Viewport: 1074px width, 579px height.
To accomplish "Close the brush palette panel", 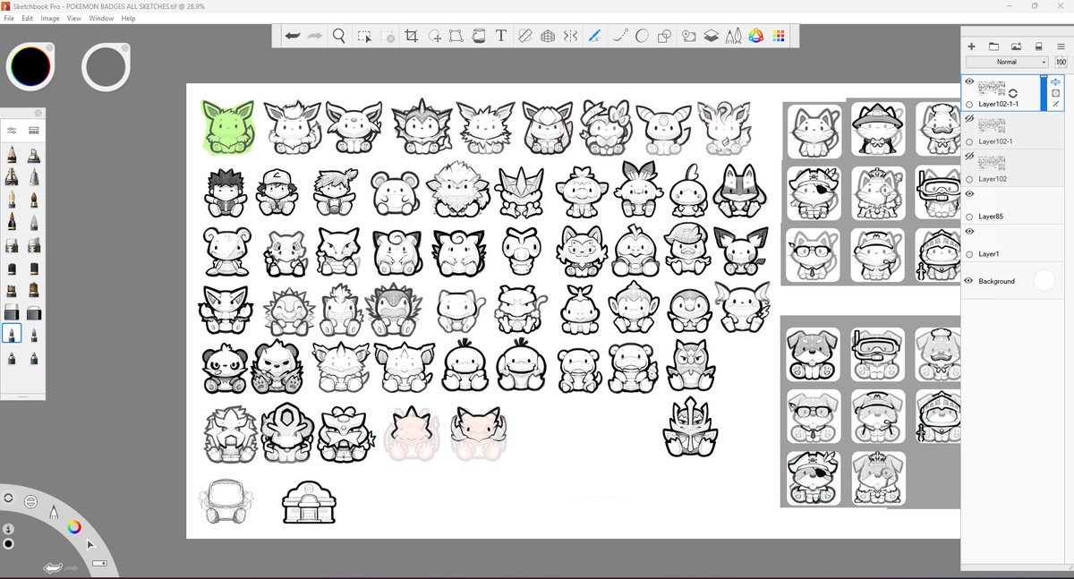I will [x=38, y=114].
